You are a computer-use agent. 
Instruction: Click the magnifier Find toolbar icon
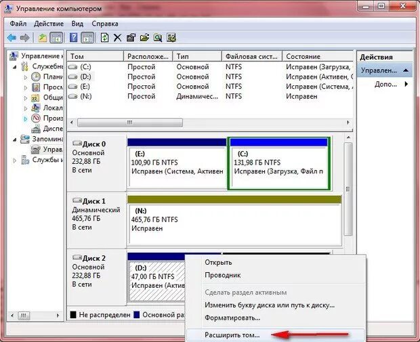[x=158, y=38]
